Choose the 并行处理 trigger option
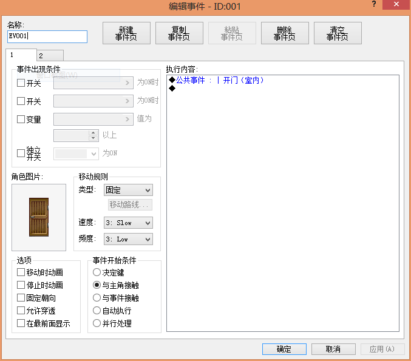The width and height of the screenshot is (411, 361). point(97,323)
